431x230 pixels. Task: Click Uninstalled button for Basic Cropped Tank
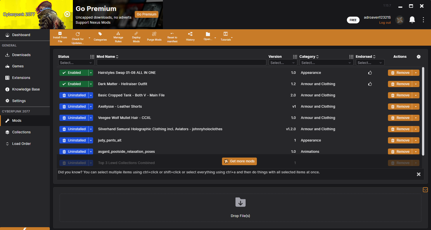[74, 95]
